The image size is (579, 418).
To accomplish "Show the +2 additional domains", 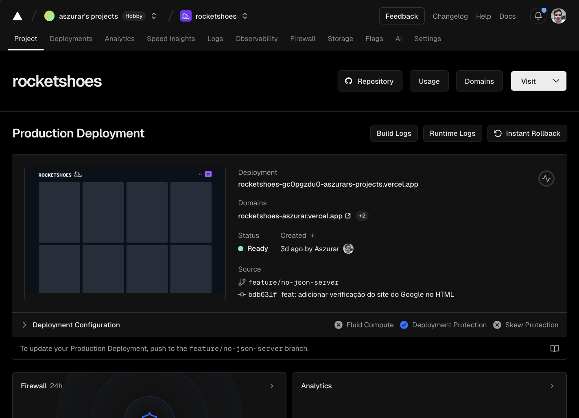I will [362, 216].
